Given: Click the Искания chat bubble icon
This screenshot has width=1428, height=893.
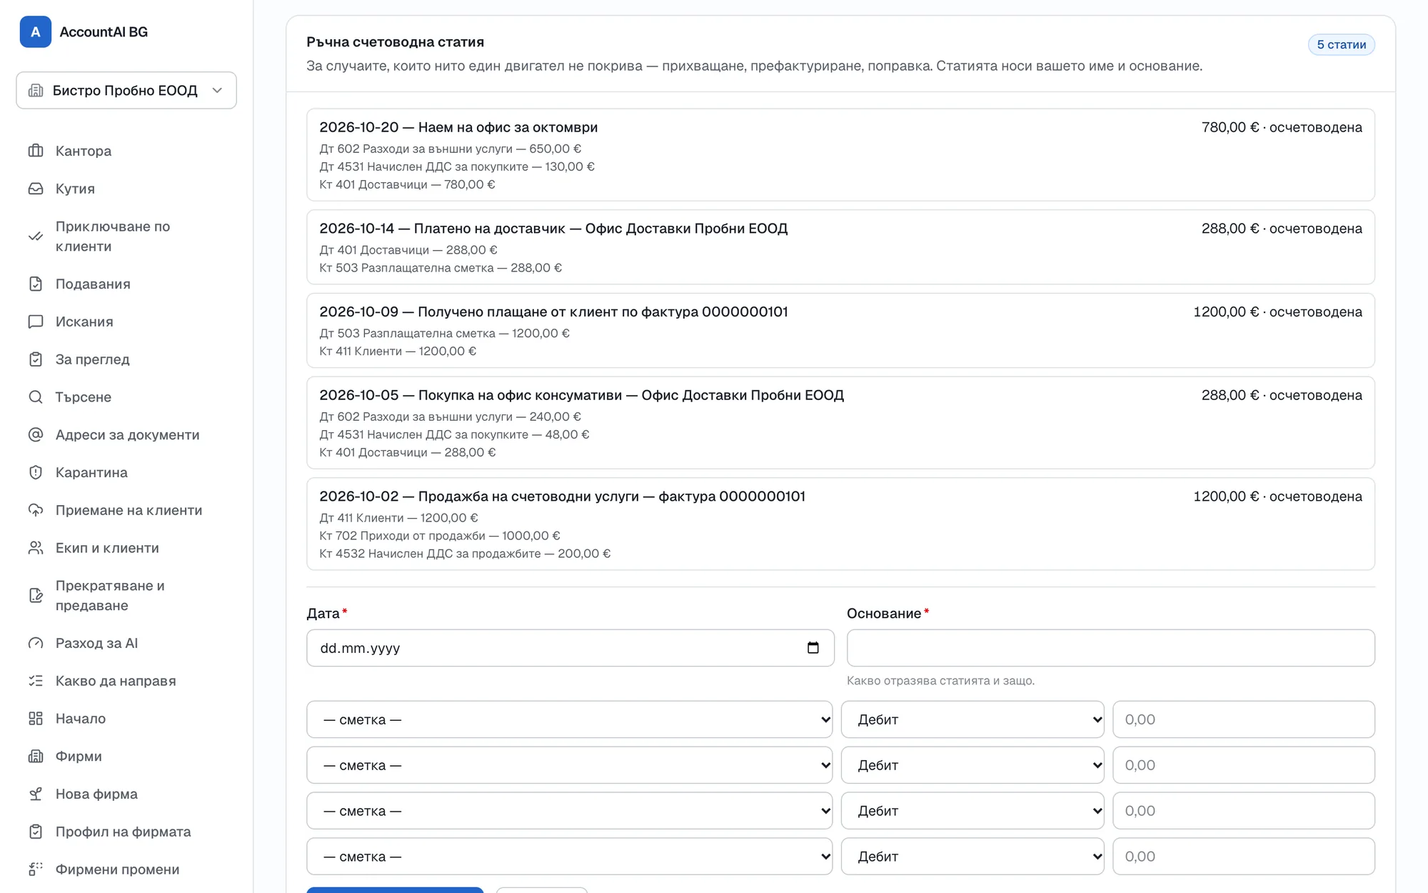Looking at the screenshot, I should pos(36,321).
